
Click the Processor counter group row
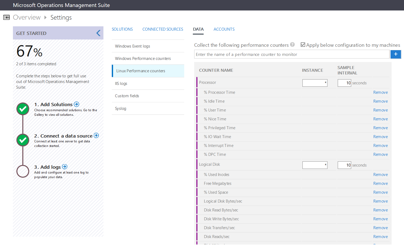point(293,82)
